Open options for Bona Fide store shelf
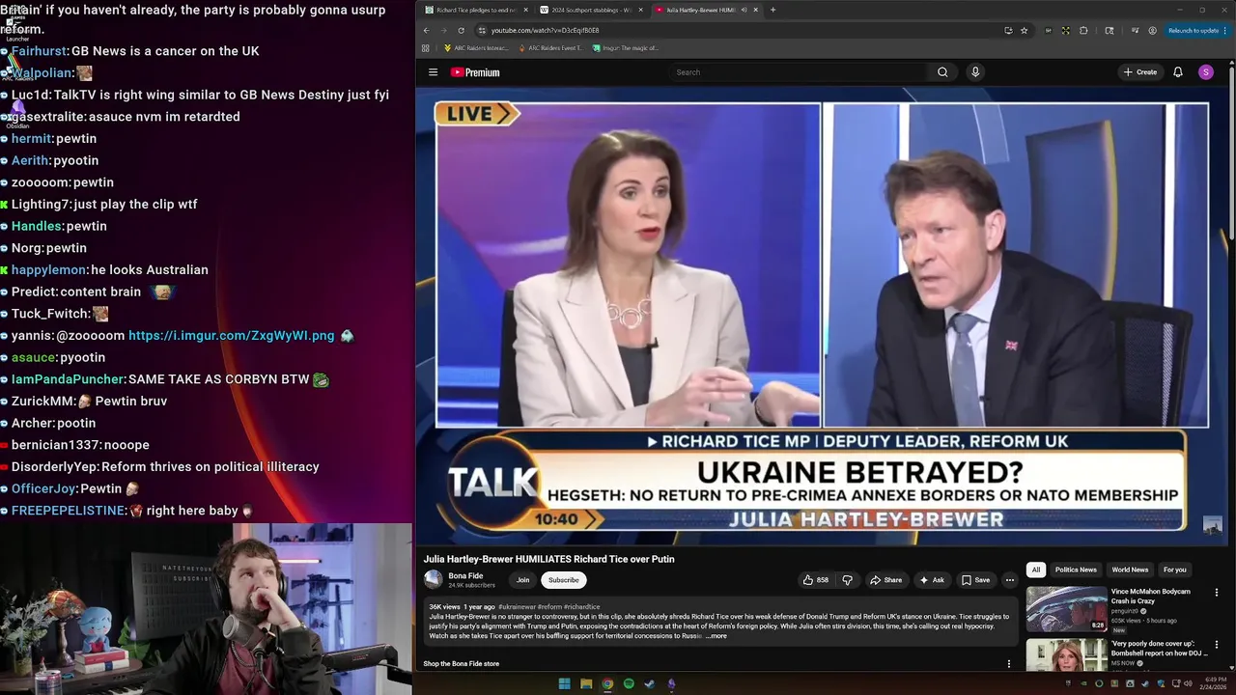 (x=1009, y=664)
